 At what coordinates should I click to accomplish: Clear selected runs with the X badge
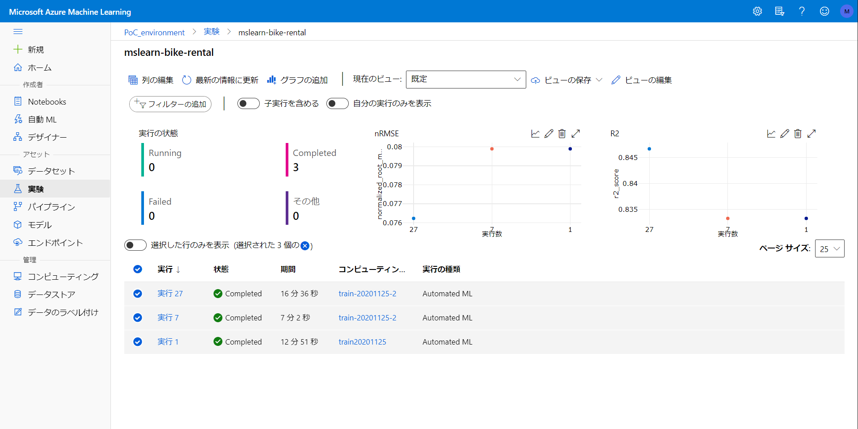pos(305,245)
